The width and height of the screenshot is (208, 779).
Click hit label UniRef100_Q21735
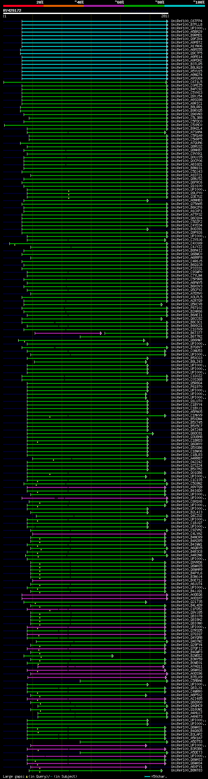coord(187,602)
